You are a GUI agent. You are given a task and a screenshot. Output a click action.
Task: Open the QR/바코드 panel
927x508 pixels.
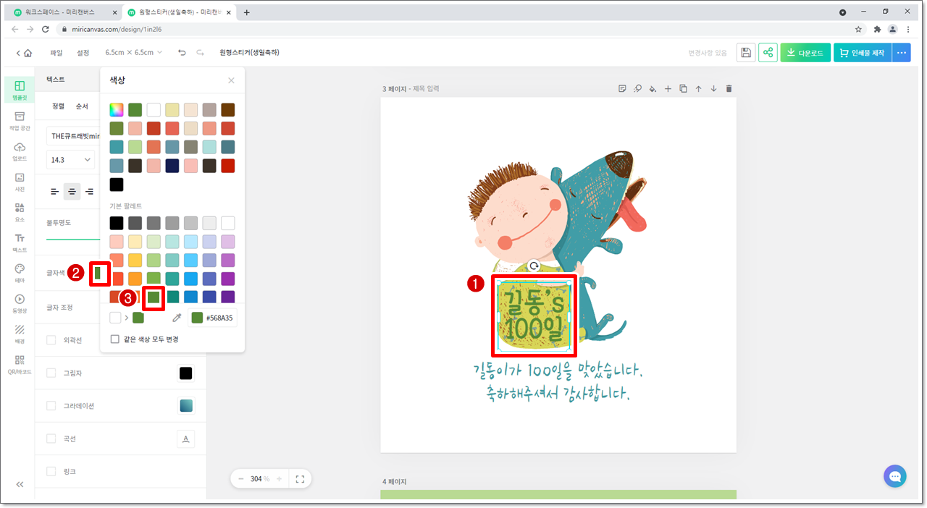[x=20, y=364]
